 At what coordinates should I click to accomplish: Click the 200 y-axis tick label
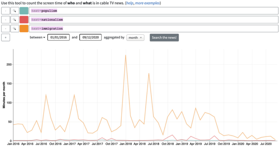[x=9, y=65]
